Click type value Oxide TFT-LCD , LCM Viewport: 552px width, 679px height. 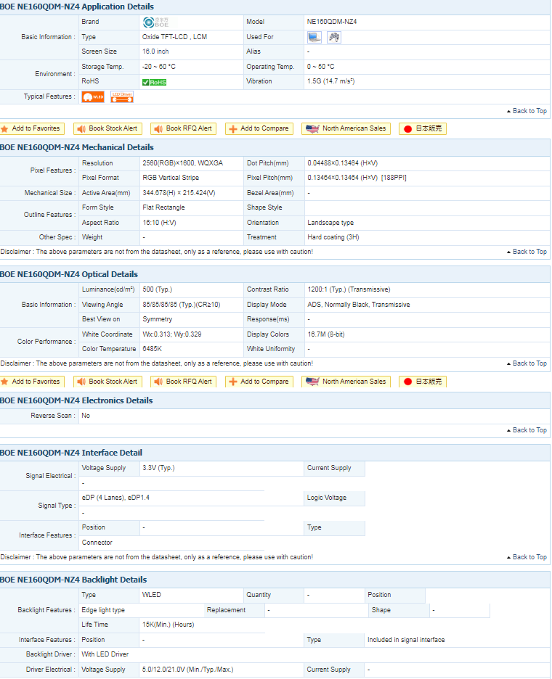click(175, 37)
